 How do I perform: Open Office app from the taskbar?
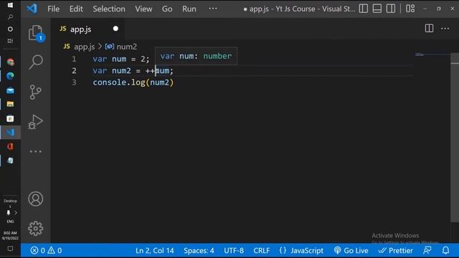tap(10, 146)
